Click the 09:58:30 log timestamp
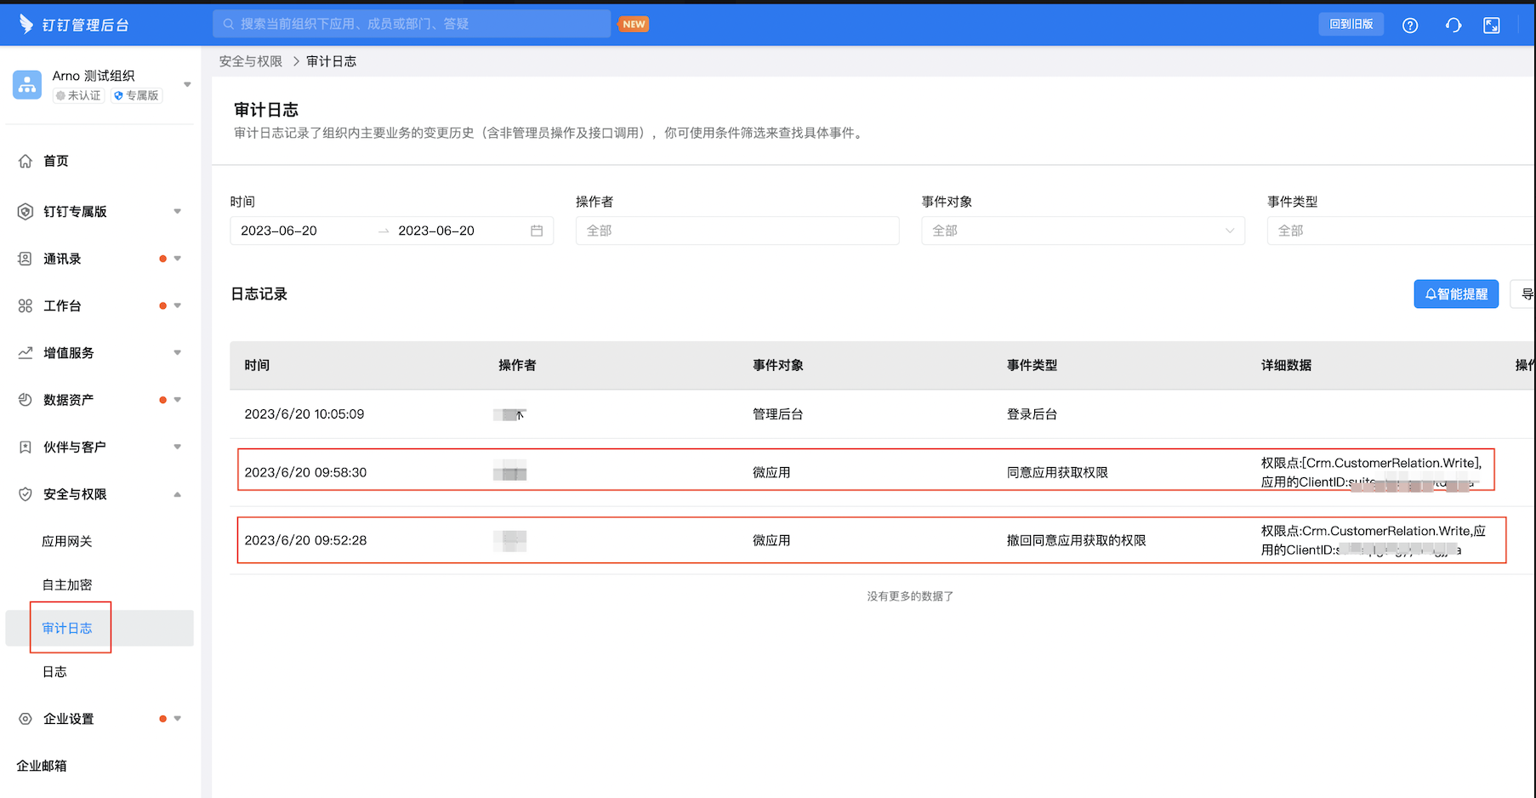The width and height of the screenshot is (1536, 798). click(305, 472)
